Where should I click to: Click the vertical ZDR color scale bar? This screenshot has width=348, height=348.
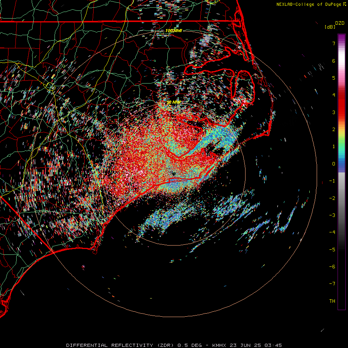pyautogui.click(x=341, y=172)
